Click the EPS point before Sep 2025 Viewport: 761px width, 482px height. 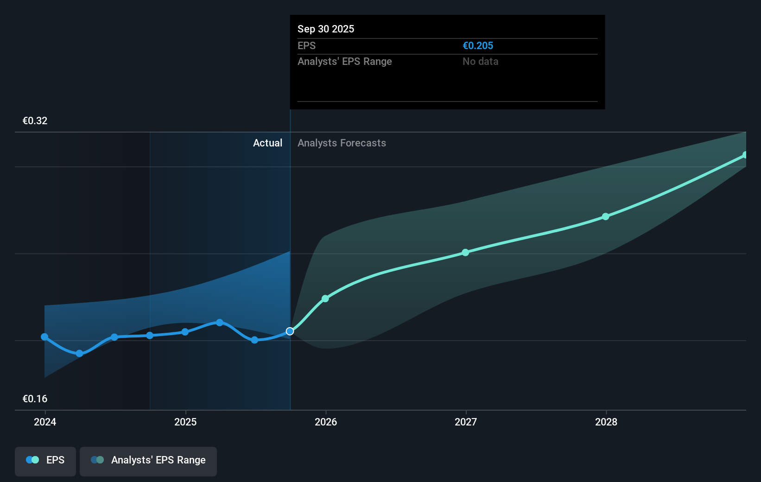click(254, 340)
